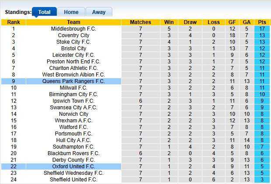Click the Coventry City team name
This screenshot has width=271, height=184.
click(x=73, y=35)
